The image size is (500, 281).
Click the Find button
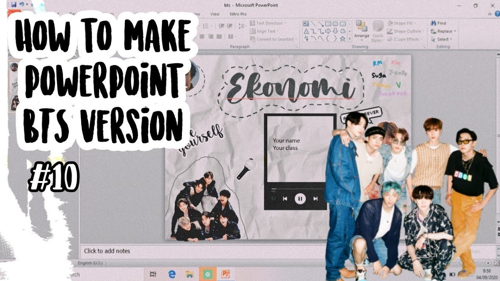(438, 23)
